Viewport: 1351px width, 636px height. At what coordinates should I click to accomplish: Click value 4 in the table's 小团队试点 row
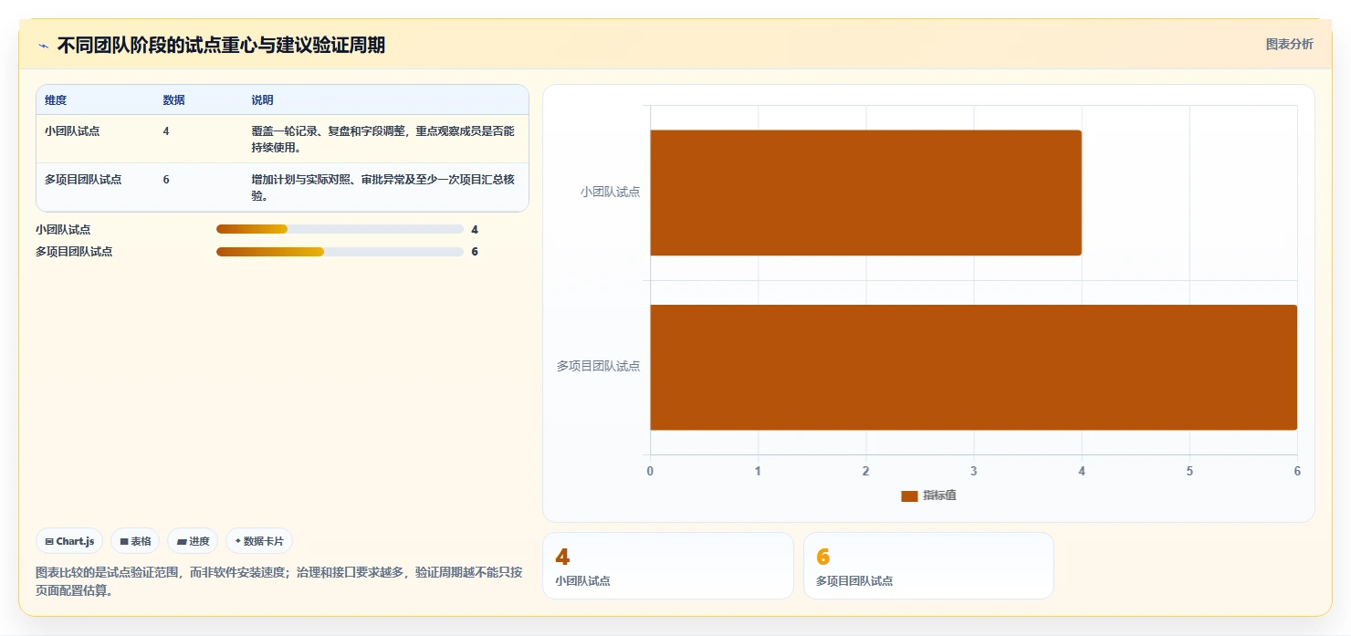(166, 130)
